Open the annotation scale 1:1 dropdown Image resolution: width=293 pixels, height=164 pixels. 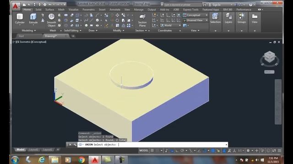pyautogui.click(x=241, y=151)
